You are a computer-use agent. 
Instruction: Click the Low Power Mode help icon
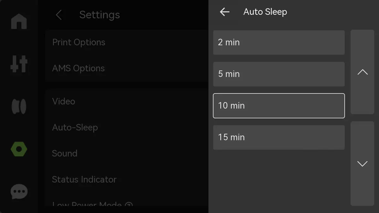129,206
